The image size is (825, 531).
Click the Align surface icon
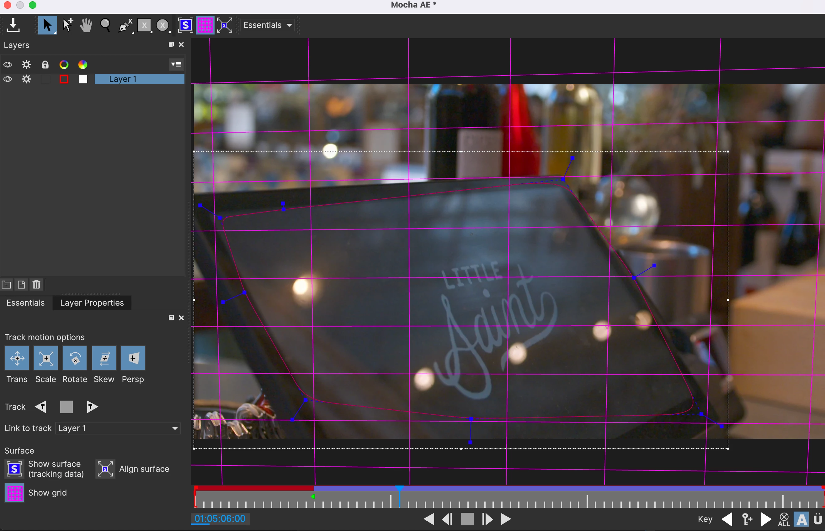(105, 469)
